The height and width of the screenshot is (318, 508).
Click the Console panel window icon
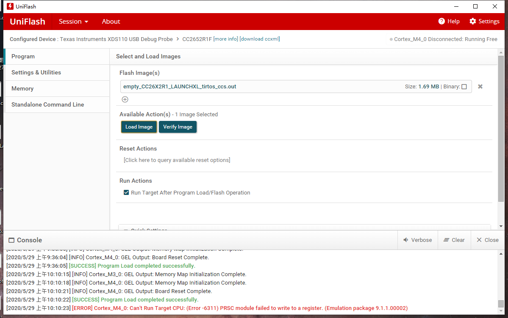point(11,240)
